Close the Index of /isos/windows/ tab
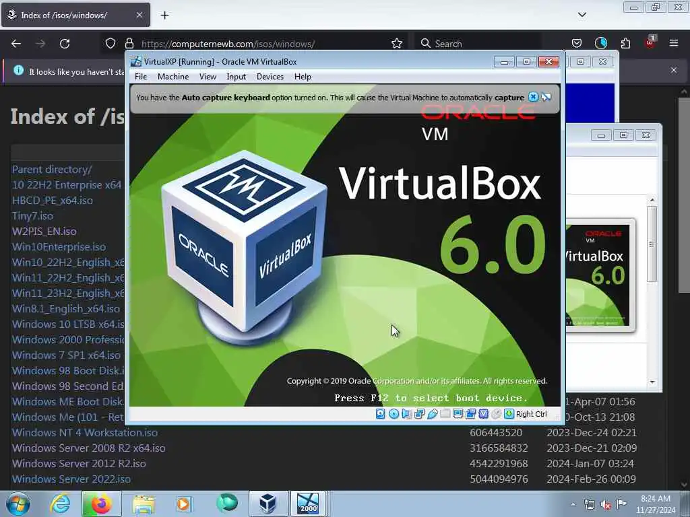Image resolution: width=690 pixels, height=517 pixels. 139,15
